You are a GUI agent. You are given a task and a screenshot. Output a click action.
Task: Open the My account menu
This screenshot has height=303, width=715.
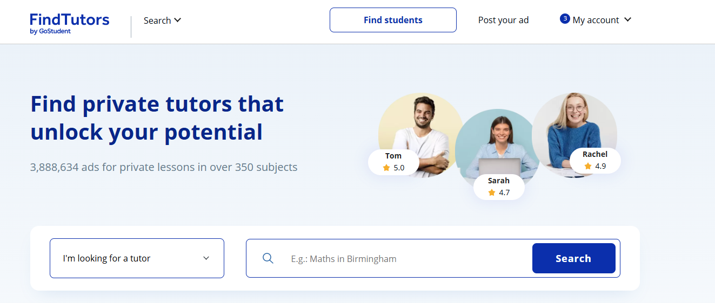point(596,20)
